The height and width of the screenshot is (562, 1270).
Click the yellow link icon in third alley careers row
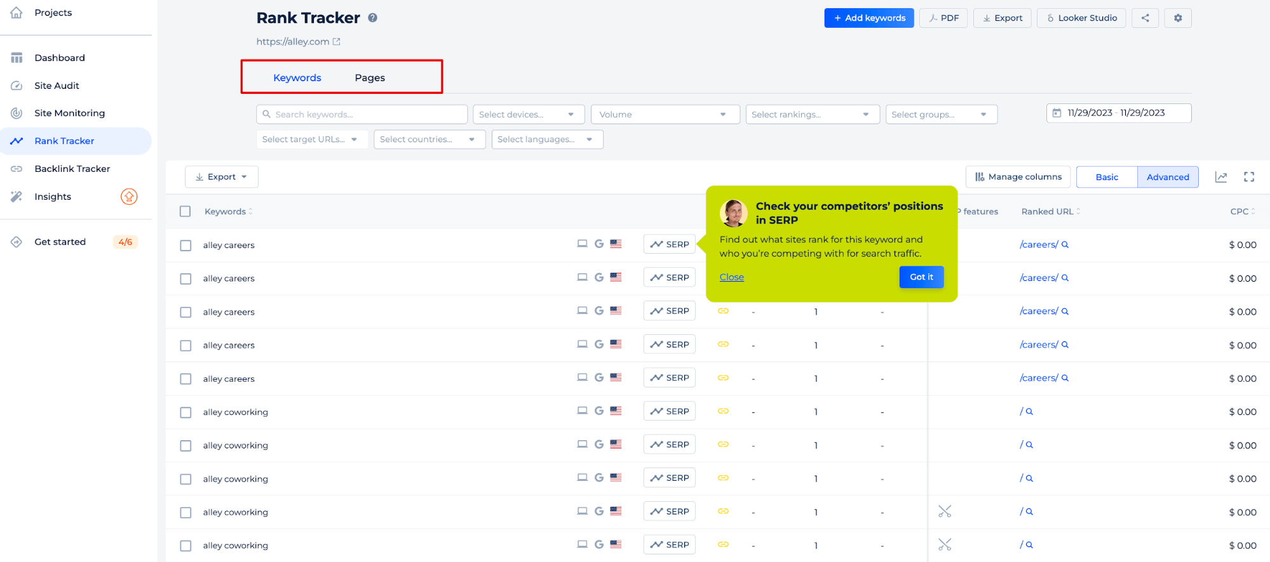[724, 311]
